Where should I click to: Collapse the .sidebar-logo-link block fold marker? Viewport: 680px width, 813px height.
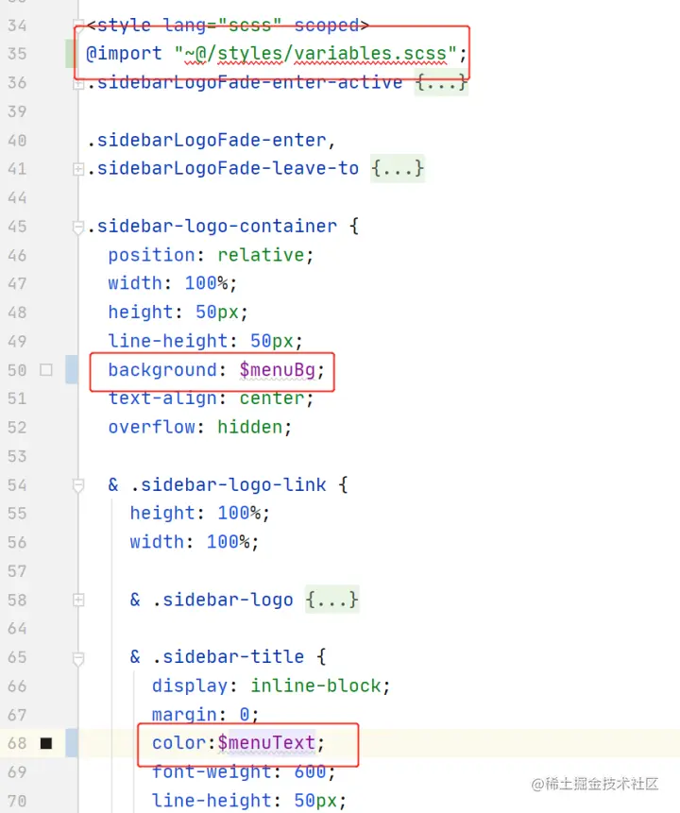(x=77, y=485)
